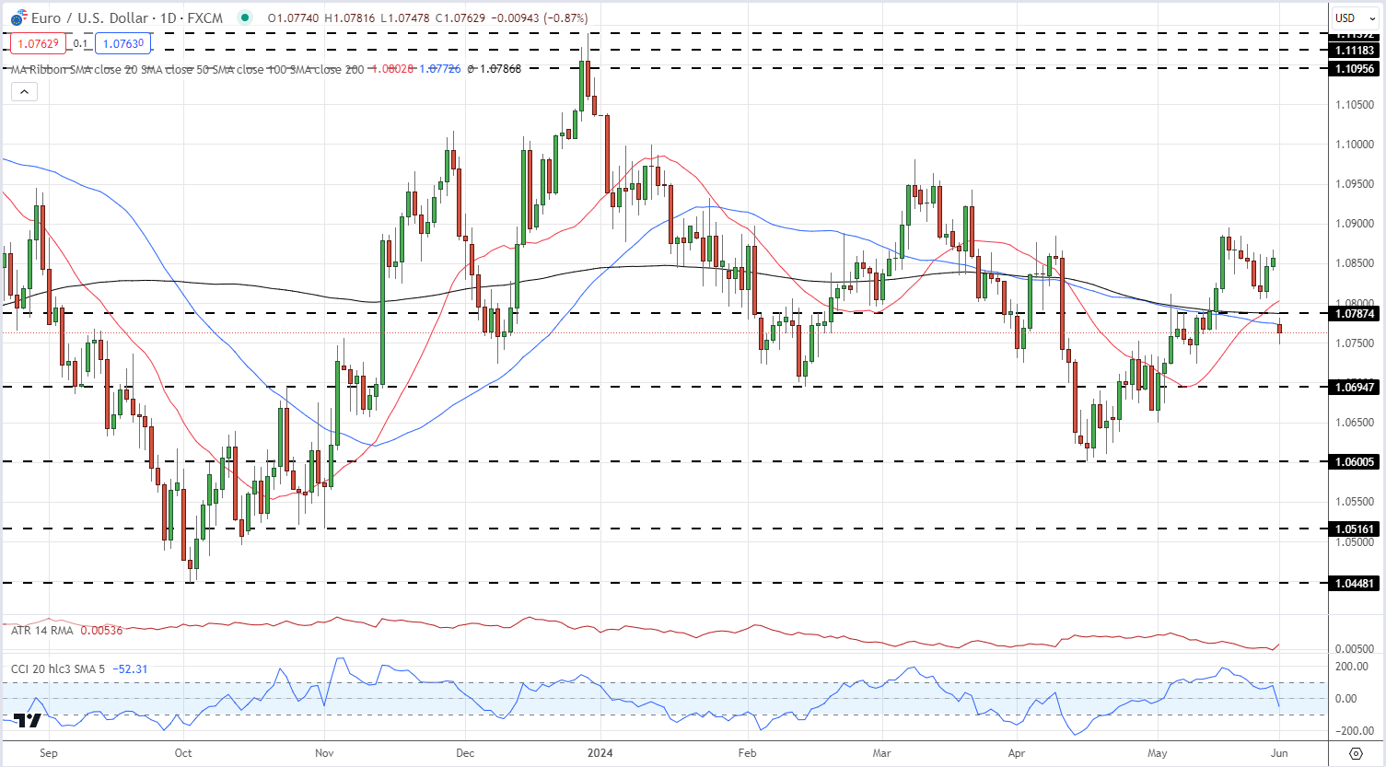1386x767 pixels.
Task: Click the Oct label on time axis
Action: pyautogui.click(x=183, y=753)
